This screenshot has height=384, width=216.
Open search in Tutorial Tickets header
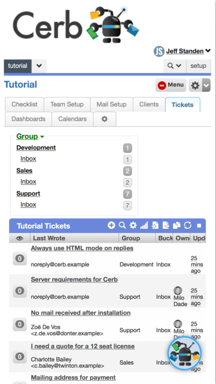coord(122,225)
